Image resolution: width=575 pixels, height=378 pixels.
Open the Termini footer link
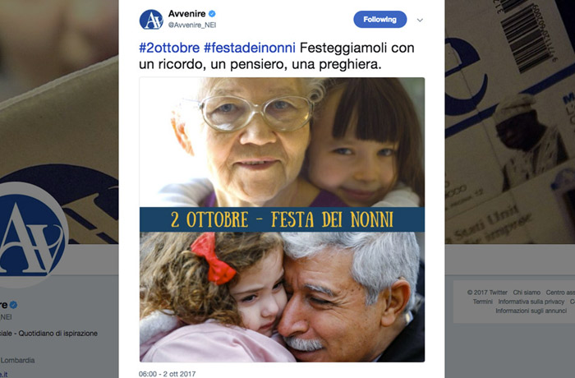[483, 302]
